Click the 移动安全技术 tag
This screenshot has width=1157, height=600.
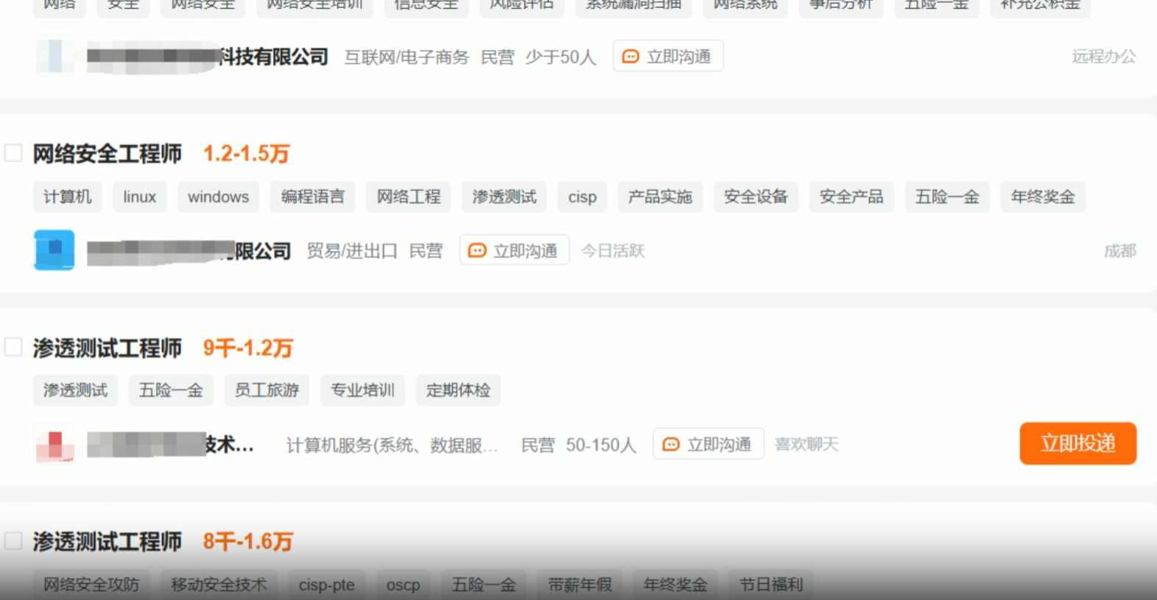(219, 585)
